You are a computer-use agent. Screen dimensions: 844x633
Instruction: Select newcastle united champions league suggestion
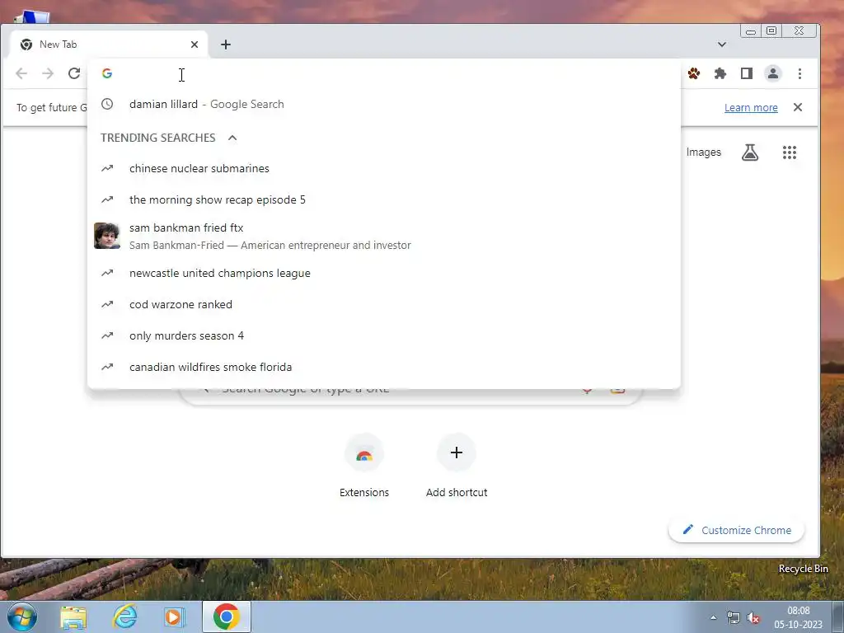[384, 273]
